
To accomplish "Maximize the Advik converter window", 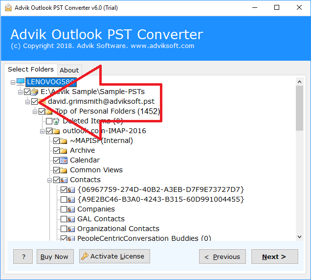I will 277,7.
